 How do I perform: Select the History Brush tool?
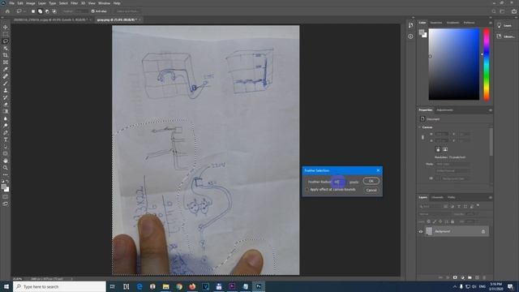tap(6, 97)
